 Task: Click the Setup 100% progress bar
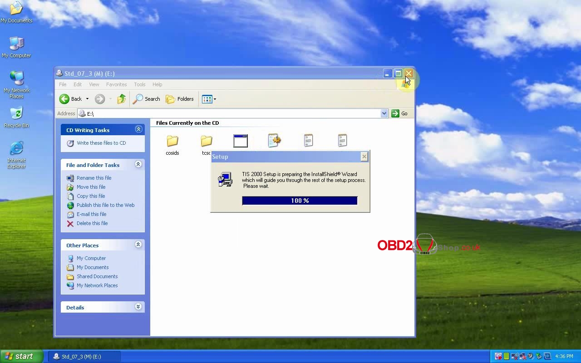pos(300,201)
